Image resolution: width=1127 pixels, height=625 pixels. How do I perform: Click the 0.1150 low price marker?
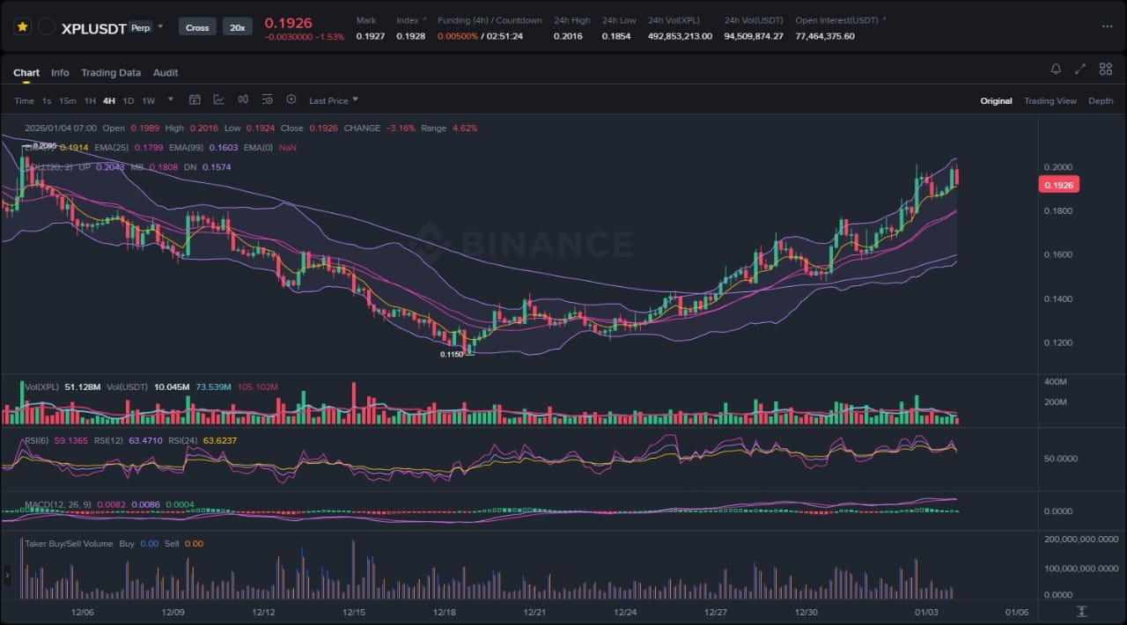(x=453, y=354)
